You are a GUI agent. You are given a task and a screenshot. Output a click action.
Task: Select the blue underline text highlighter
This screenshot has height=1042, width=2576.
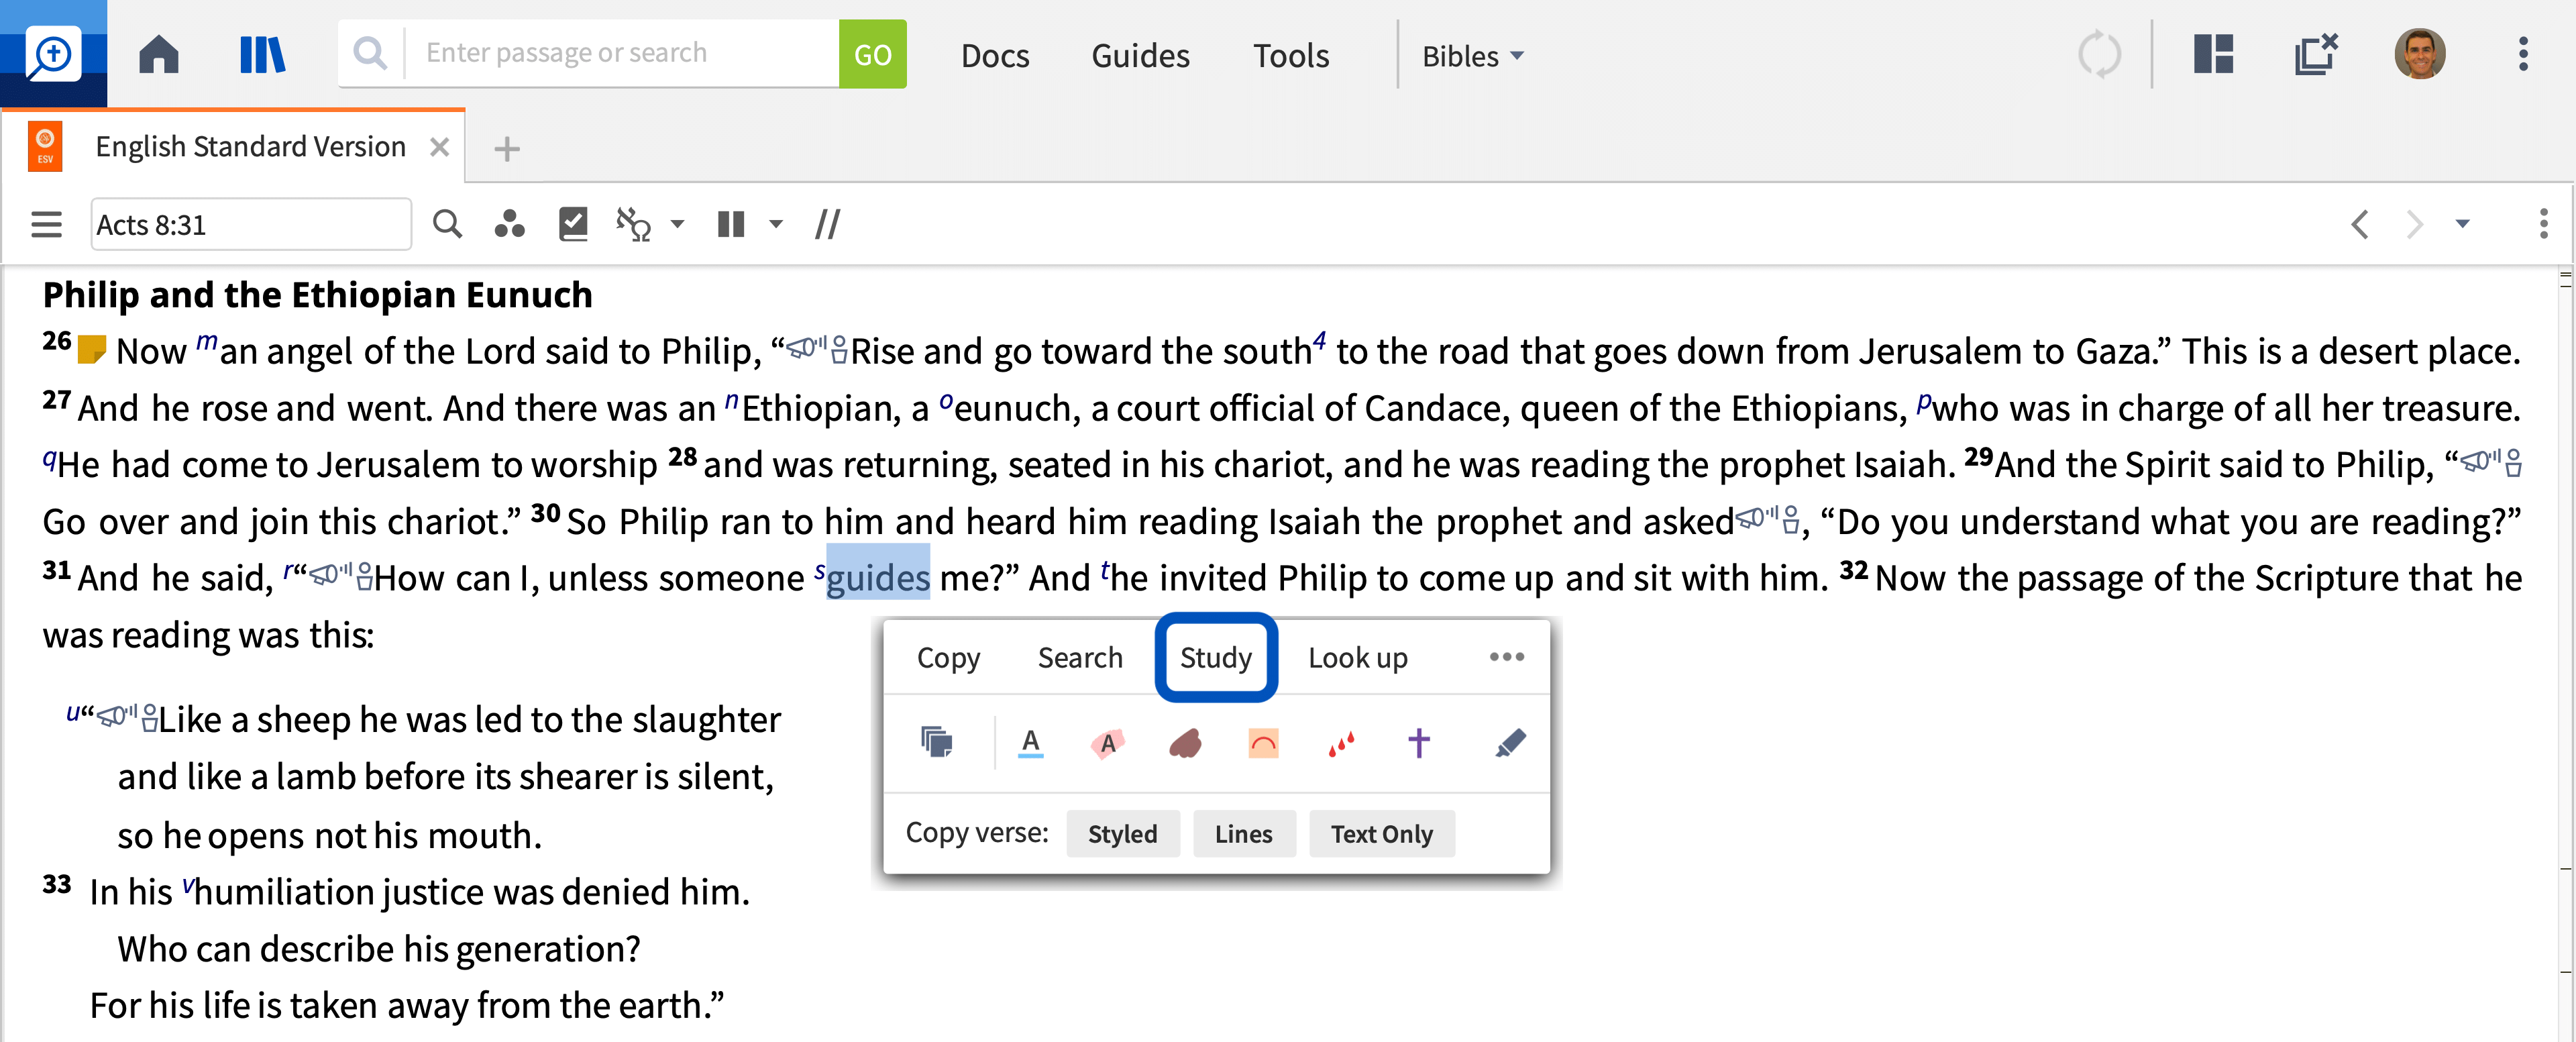[x=1031, y=743]
